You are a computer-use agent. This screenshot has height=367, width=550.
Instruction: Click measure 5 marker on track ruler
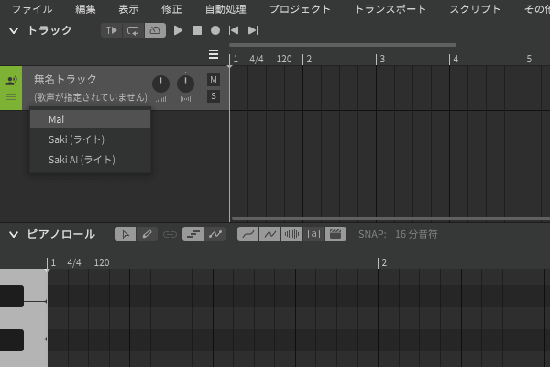[529, 59]
